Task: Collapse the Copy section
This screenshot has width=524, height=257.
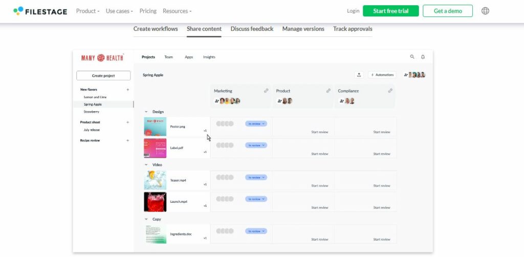Action: pos(146,219)
